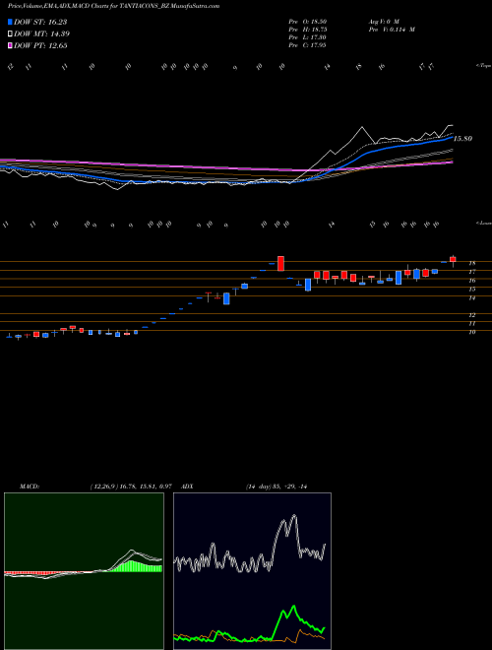Click the tall red candle at the rally peak

(280, 263)
